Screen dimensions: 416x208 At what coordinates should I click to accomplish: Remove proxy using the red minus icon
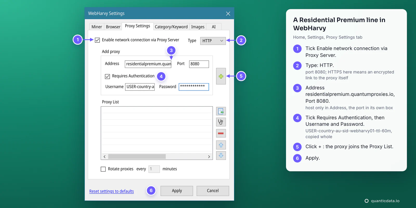pos(221,133)
